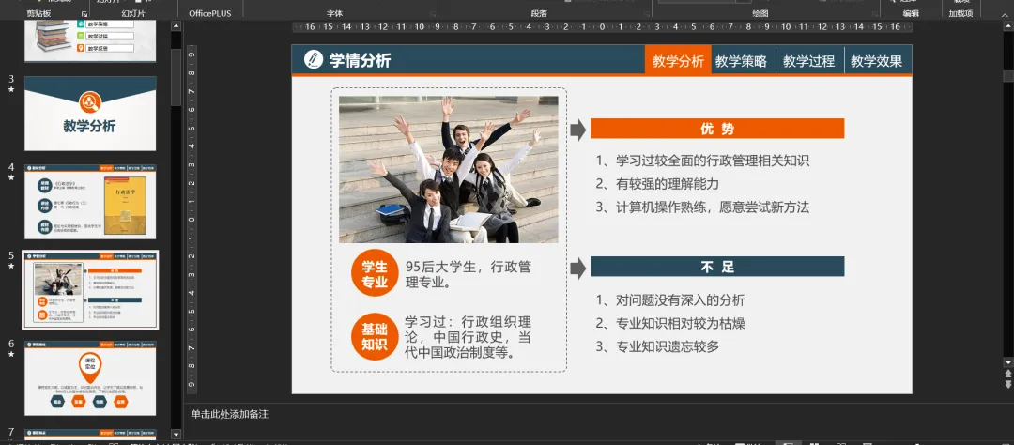Screen dimensions: 1014x445
Task: Click the slide title text 学情分析
Action: pos(361,60)
